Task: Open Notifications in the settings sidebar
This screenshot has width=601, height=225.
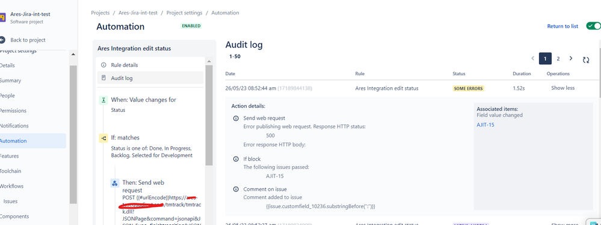Action: [14, 126]
